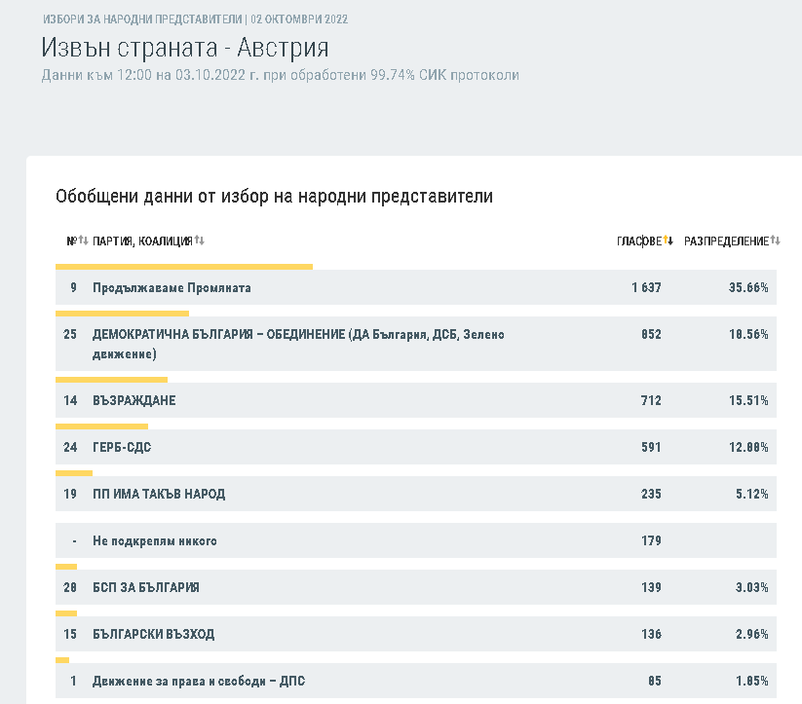Click the ИЗБОРИ ЗА НАРОДНИ ПРЕДСТАВИТЕЛИ breadcrumb
802x704 pixels.
pyautogui.click(x=143, y=19)
